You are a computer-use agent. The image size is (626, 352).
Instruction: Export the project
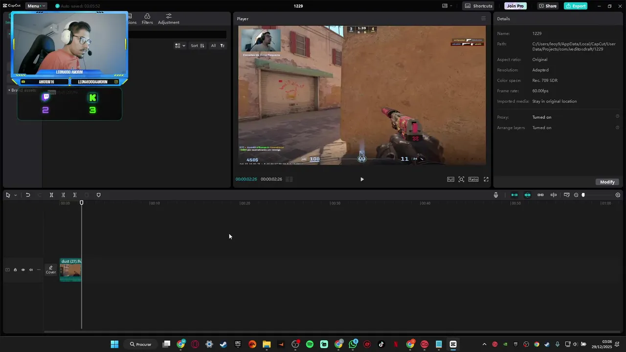(576, 6)
